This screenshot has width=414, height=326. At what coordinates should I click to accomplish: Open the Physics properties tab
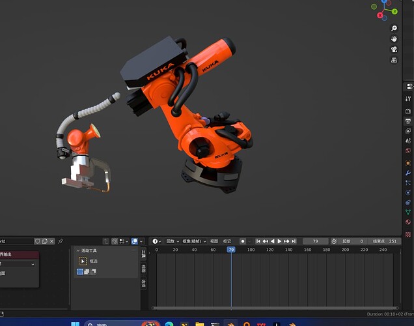408,192
